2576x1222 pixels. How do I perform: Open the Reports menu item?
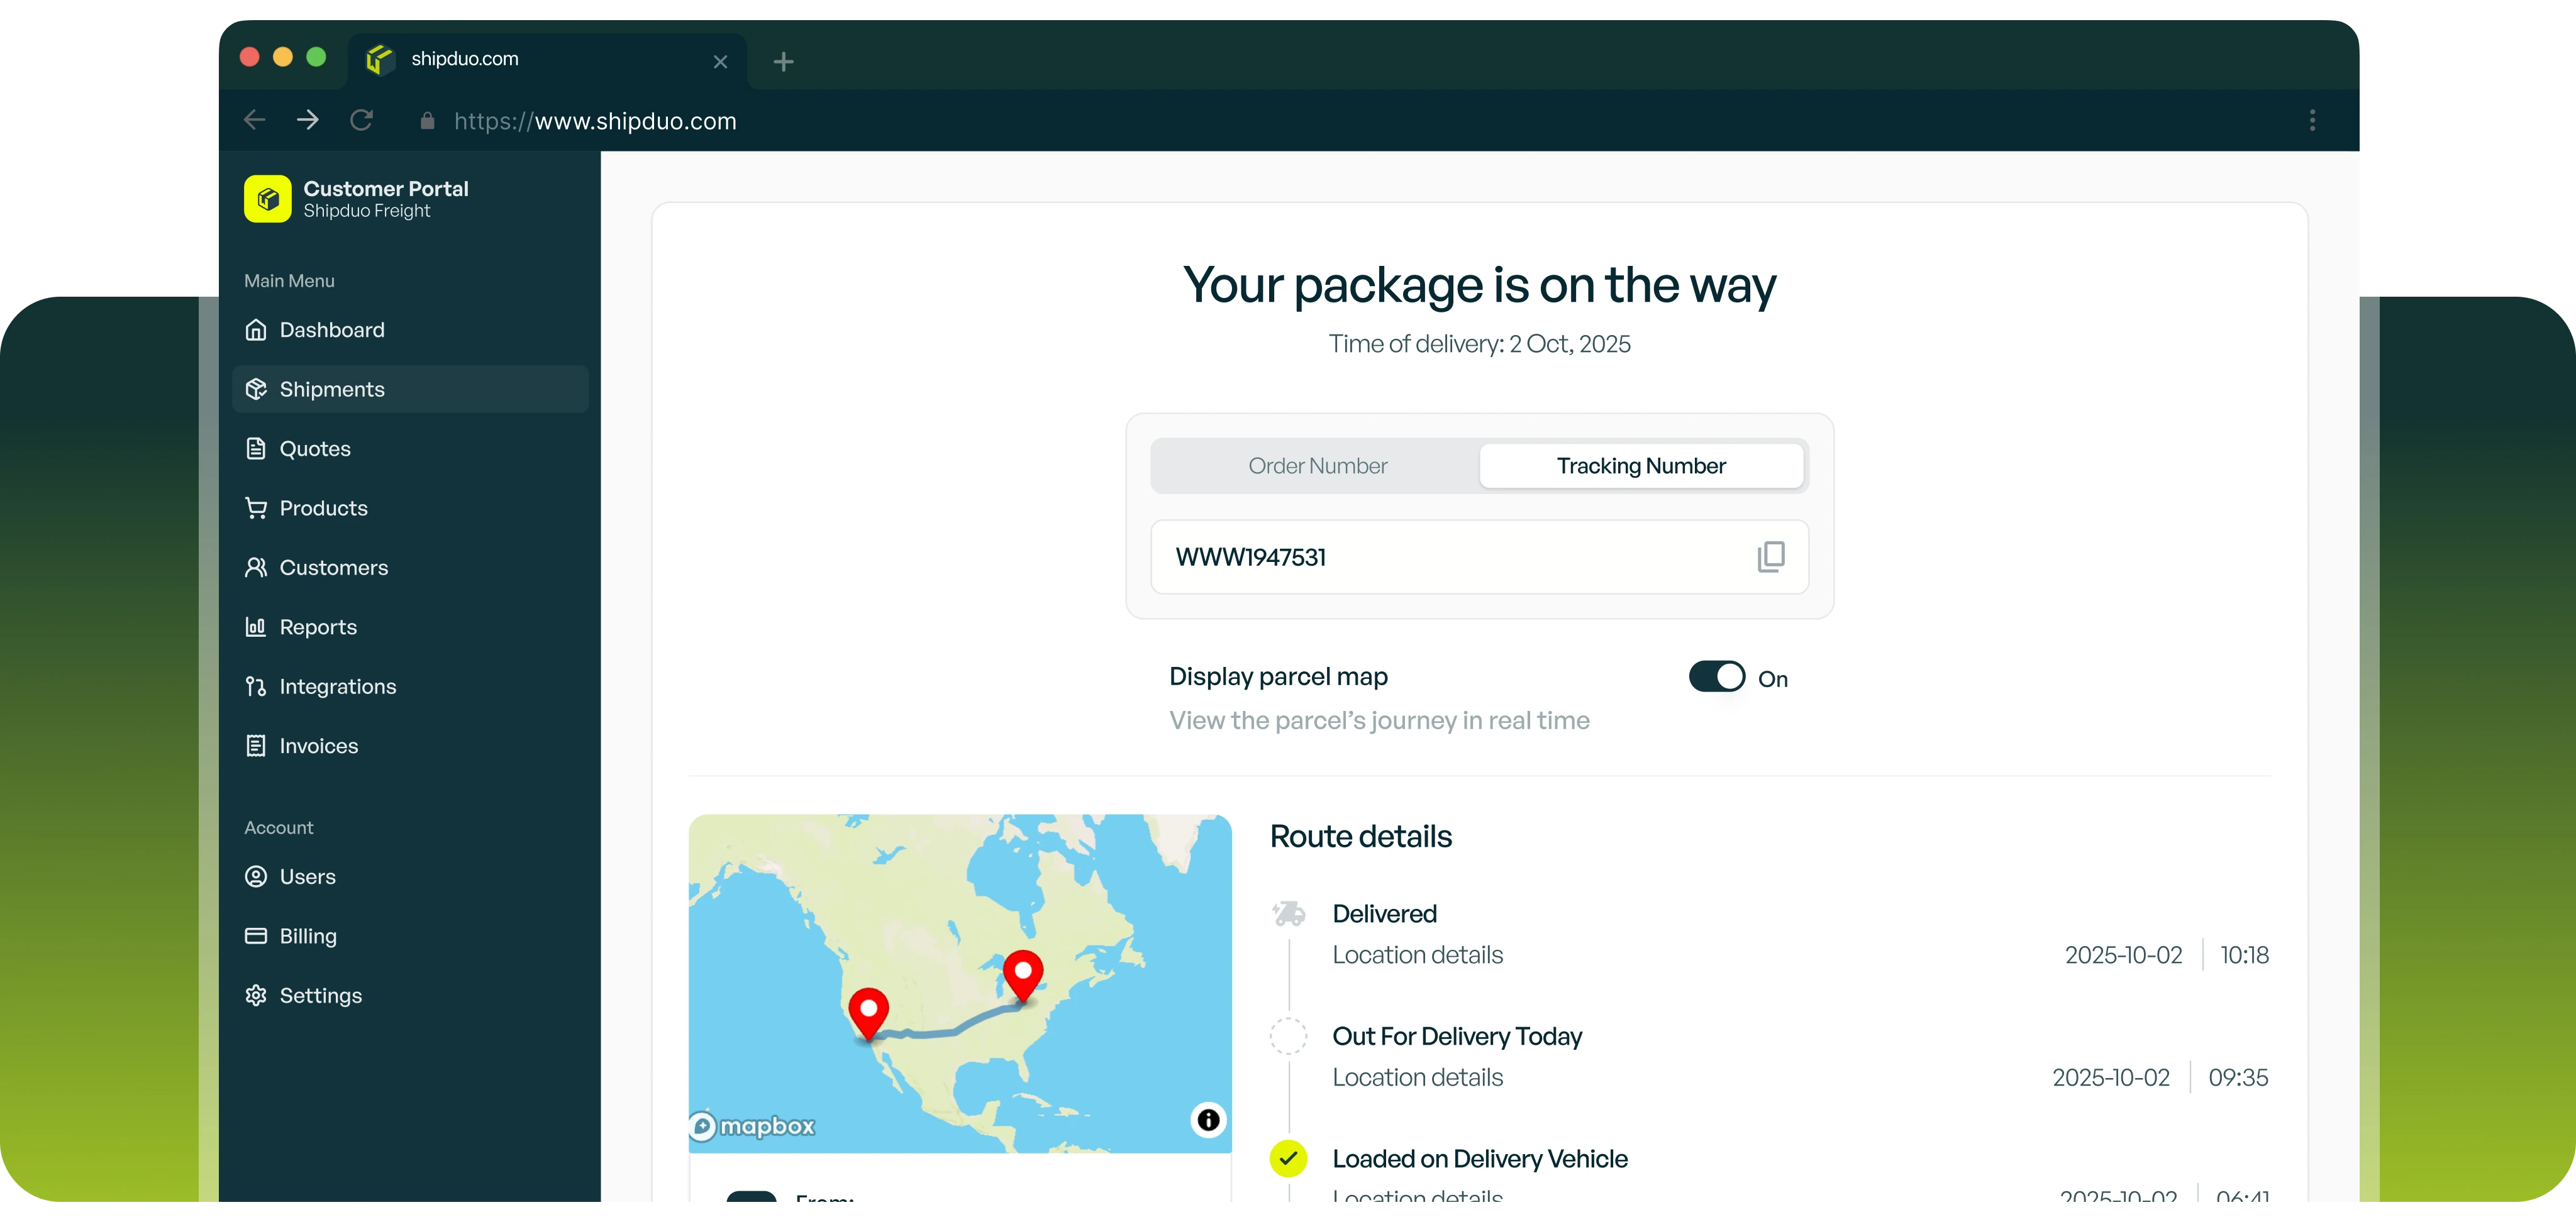click(x=410, y=627)
